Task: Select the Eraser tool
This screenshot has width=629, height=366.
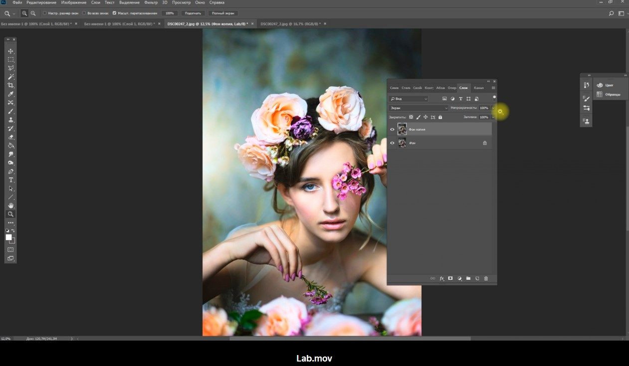Action: (x=10, y=137)
